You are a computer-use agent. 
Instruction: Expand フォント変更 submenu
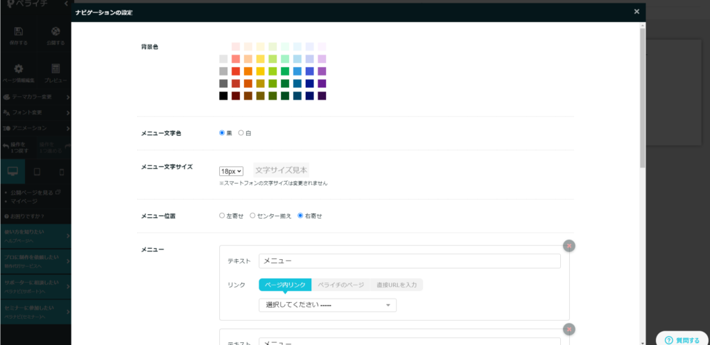tap(36, 112)
